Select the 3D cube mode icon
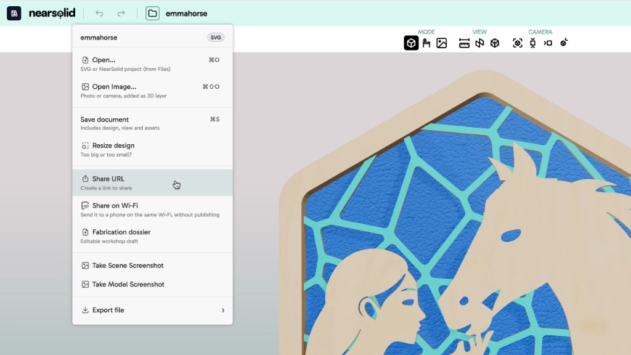This screenshot has height=355, width=631. tap(411, 43)
